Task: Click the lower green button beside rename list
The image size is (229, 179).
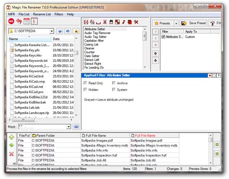Action: [217, 154]
